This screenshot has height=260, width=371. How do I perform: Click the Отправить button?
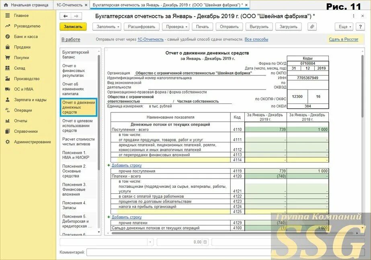tap(229, 27)
